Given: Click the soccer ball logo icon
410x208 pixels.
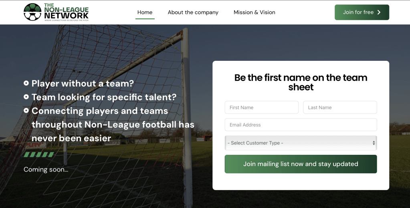Looking at the screenshot, I should click(x=32, y=12).
